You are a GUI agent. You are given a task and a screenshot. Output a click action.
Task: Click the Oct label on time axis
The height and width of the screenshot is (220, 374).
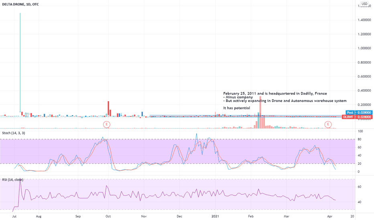click(108, 216)
